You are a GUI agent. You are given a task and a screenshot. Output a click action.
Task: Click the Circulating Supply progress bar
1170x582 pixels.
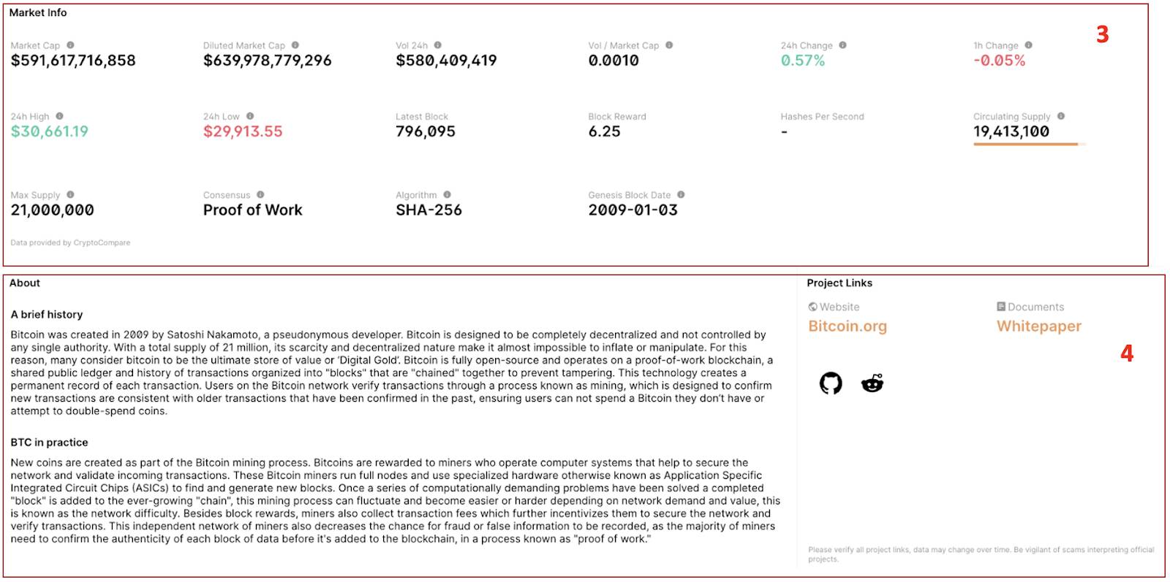(x=1030, y=145)
